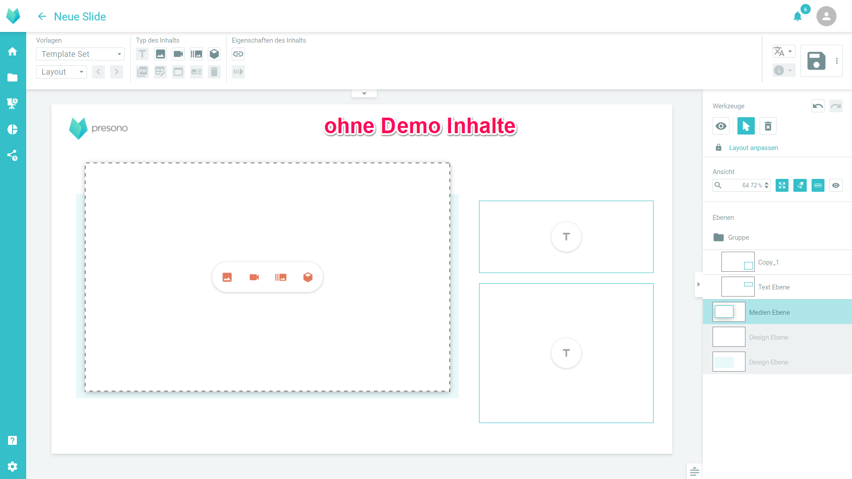Insert an image via the orange placeholder icon

[x=227, y=277]
